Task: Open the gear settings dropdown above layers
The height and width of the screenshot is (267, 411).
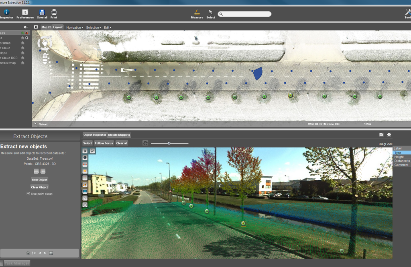Action: pyautogui.click(x=26, y=27)
